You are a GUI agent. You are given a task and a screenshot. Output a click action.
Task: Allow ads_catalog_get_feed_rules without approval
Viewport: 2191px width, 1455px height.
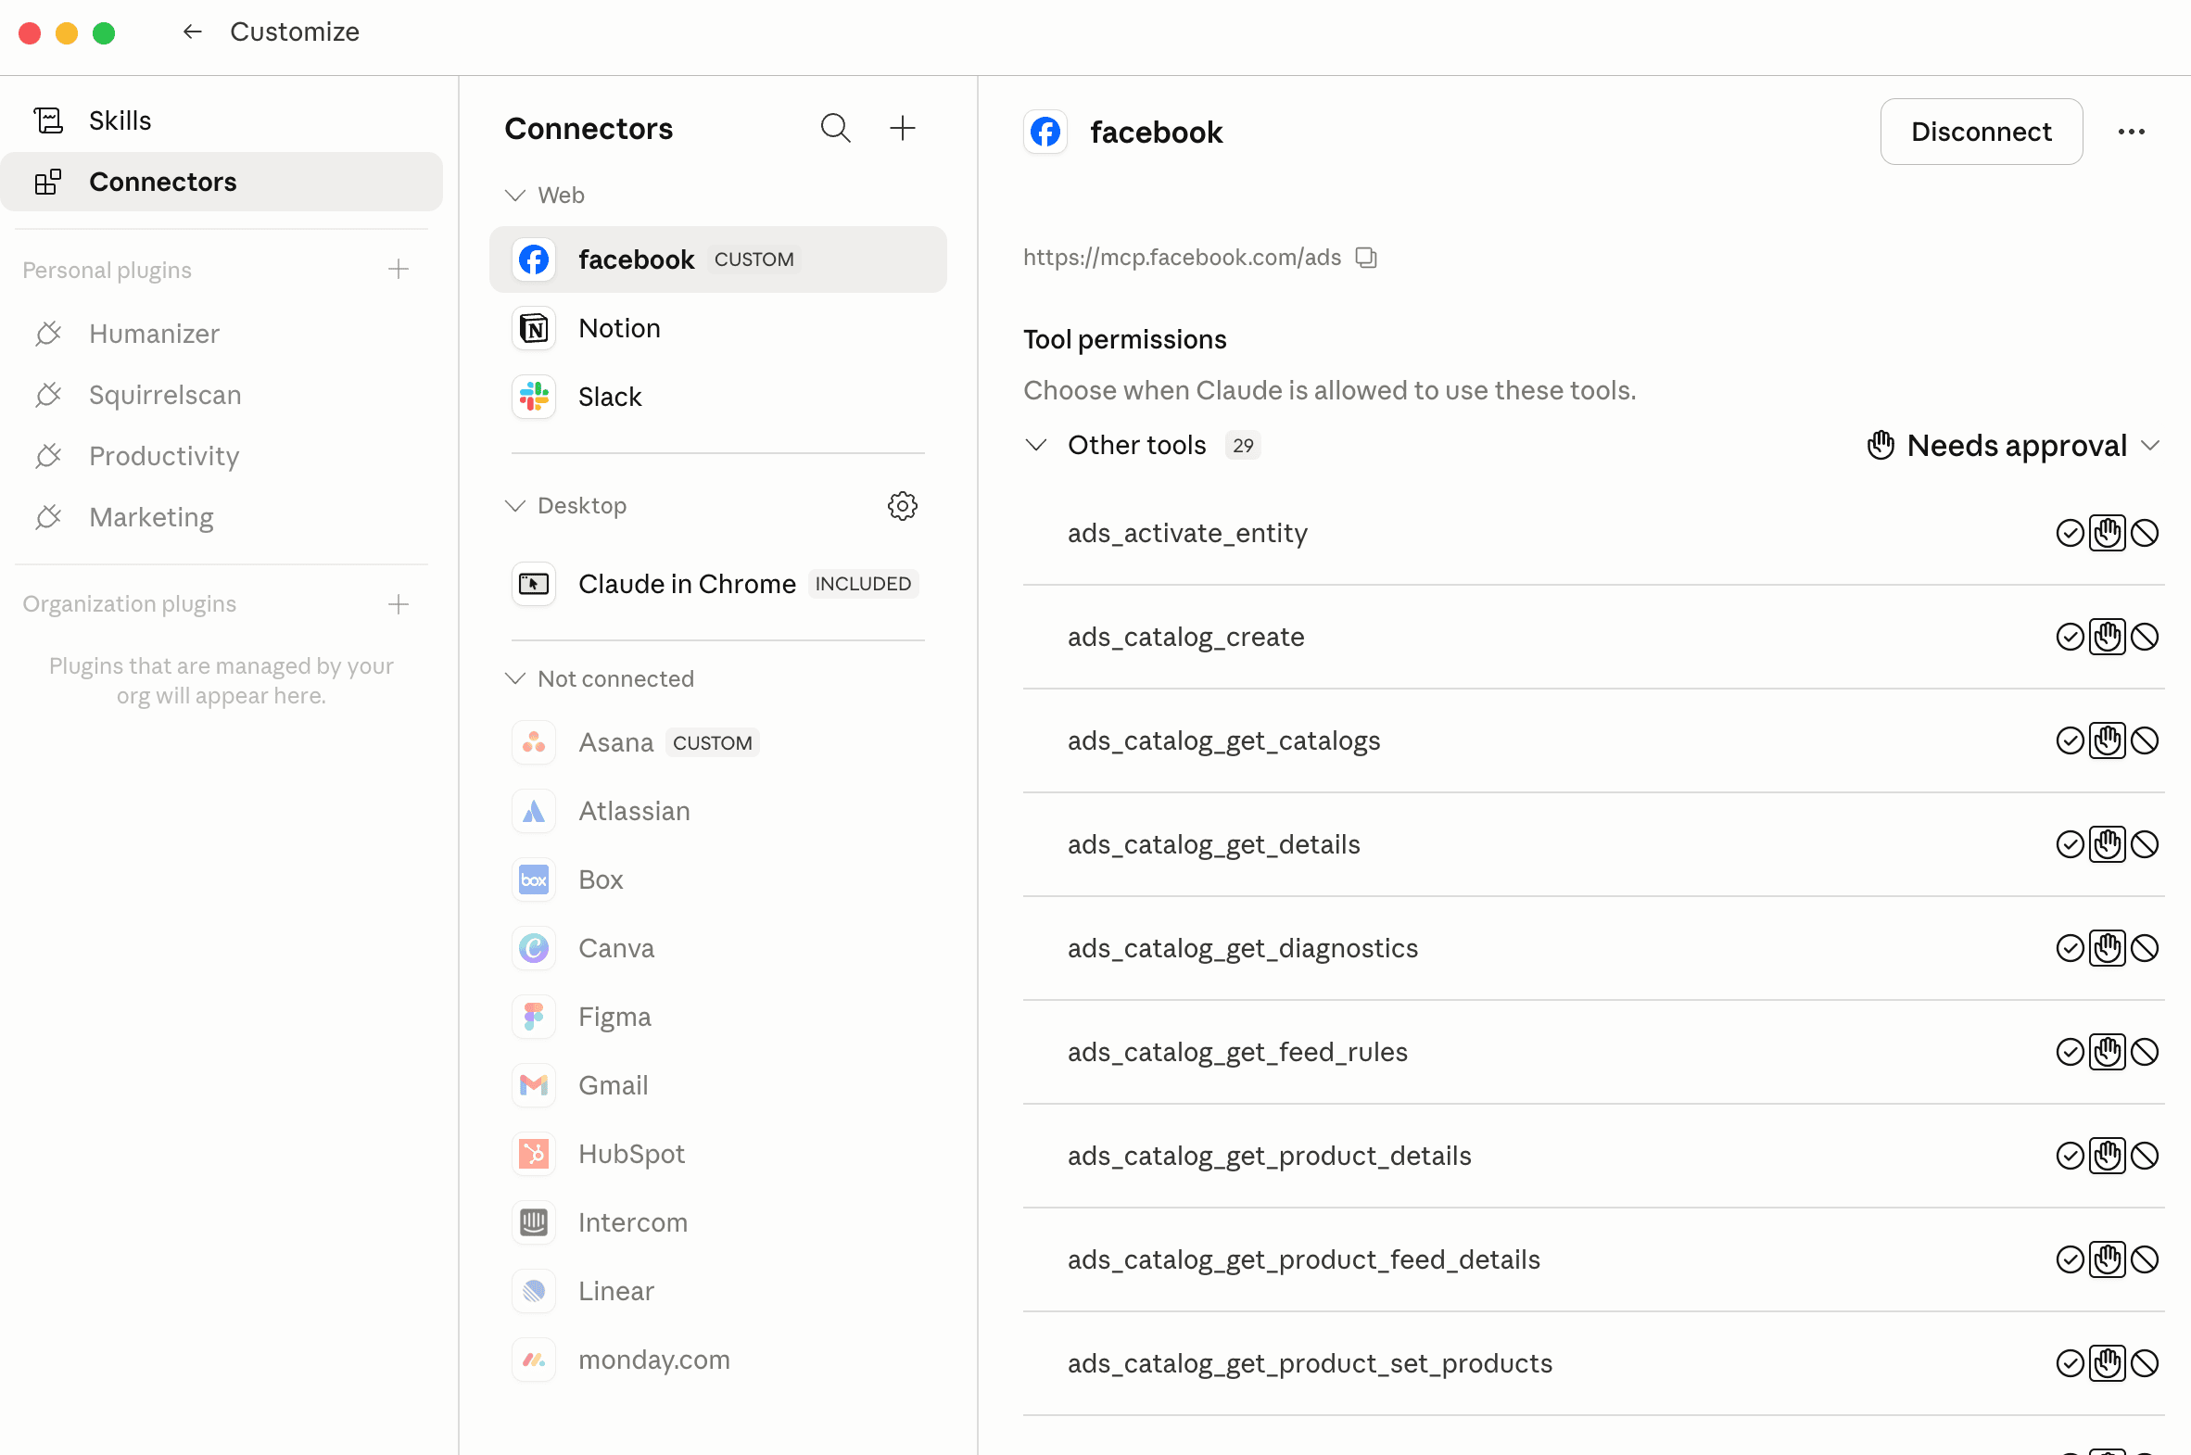tap(2070, 1053)
